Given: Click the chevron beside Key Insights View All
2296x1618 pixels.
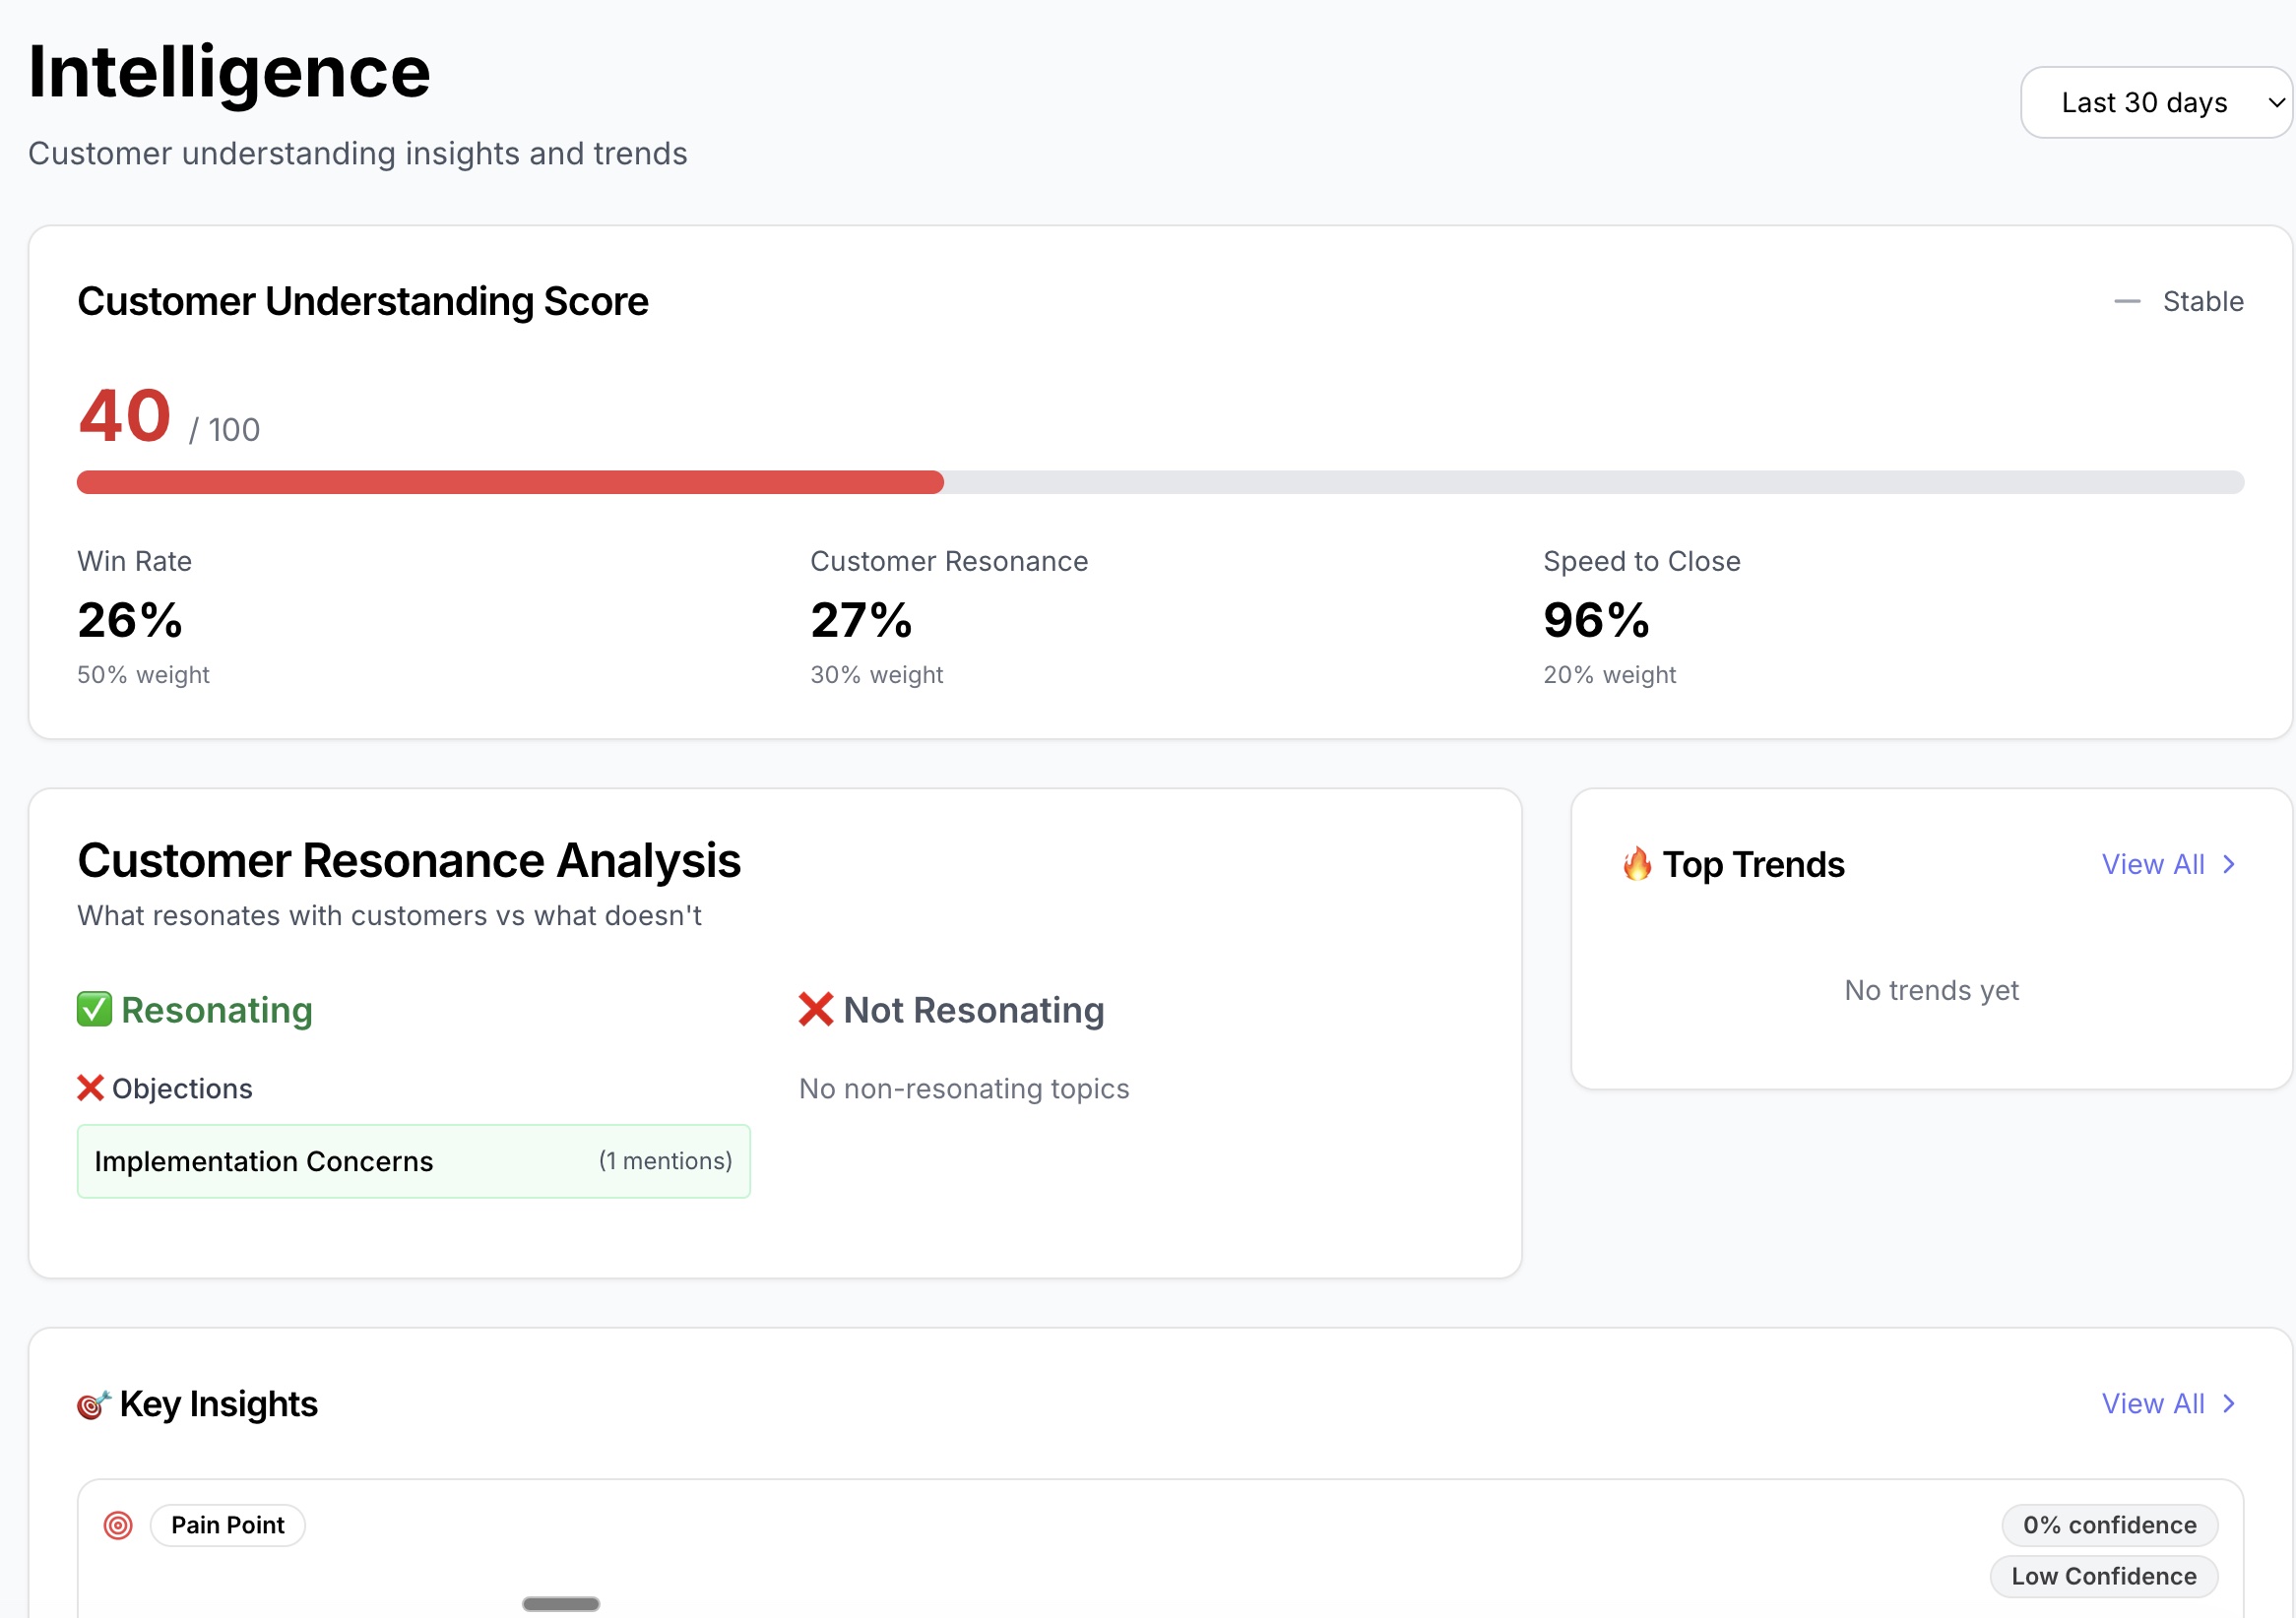Looking at the screenshot, I should (x=2228, y=1404).
